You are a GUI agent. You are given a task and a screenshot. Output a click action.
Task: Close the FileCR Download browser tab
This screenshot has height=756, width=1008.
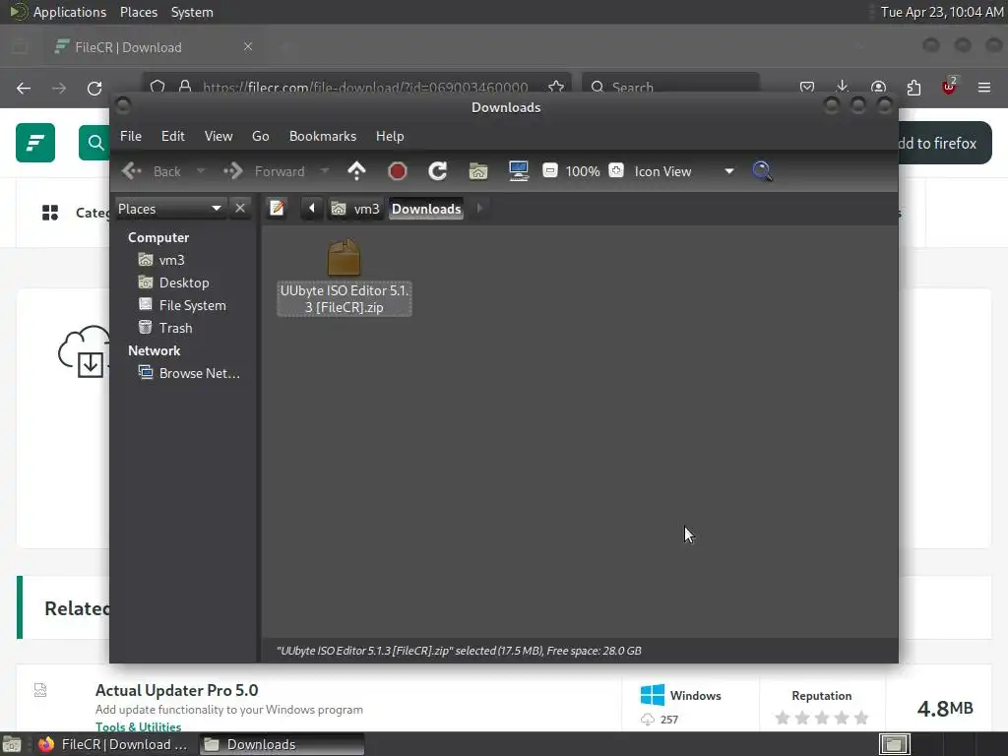(x=248, y=46)
